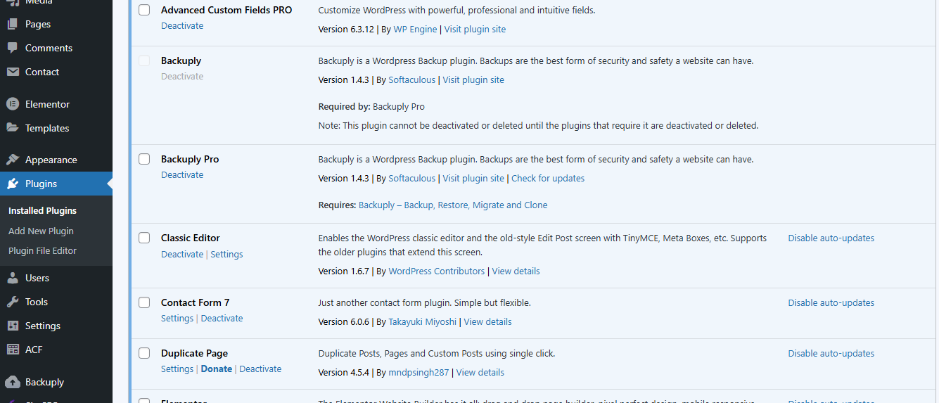This screenshot has width=939, height=403.
Task: Open Comments via its speech bubble icon
Action: [13, 48]
